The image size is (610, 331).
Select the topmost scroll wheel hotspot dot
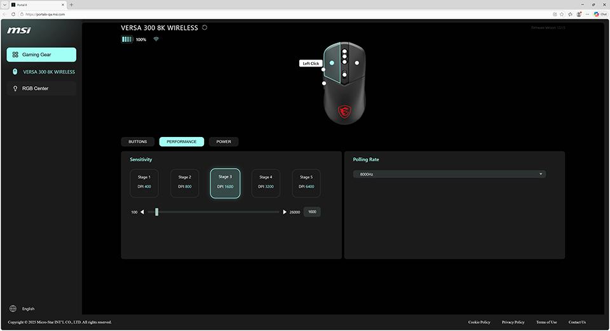[344, 51]
